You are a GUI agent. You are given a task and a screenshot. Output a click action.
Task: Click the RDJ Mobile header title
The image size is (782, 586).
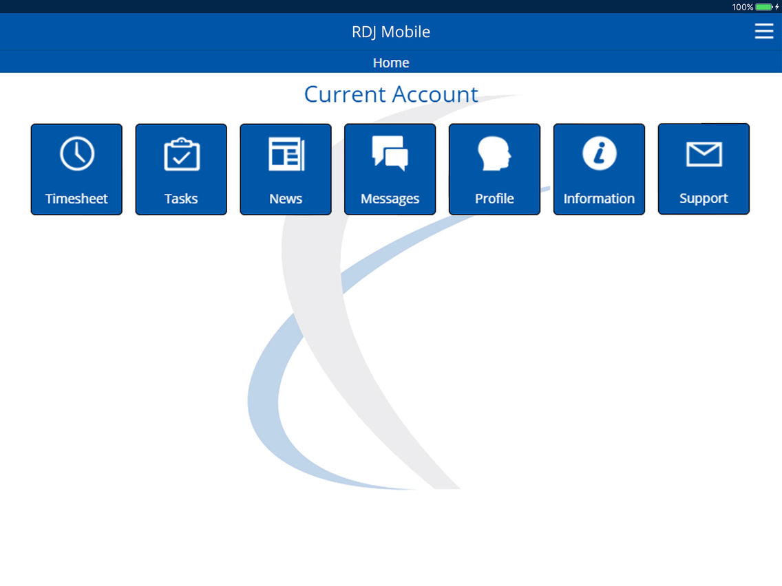click(391, 32)
